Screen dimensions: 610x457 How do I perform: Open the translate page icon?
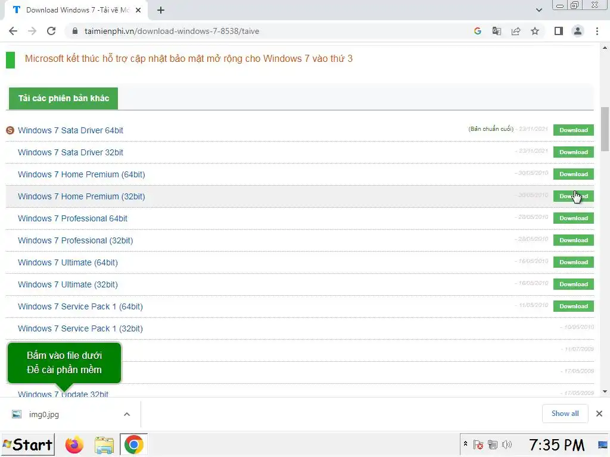[496, 31]
